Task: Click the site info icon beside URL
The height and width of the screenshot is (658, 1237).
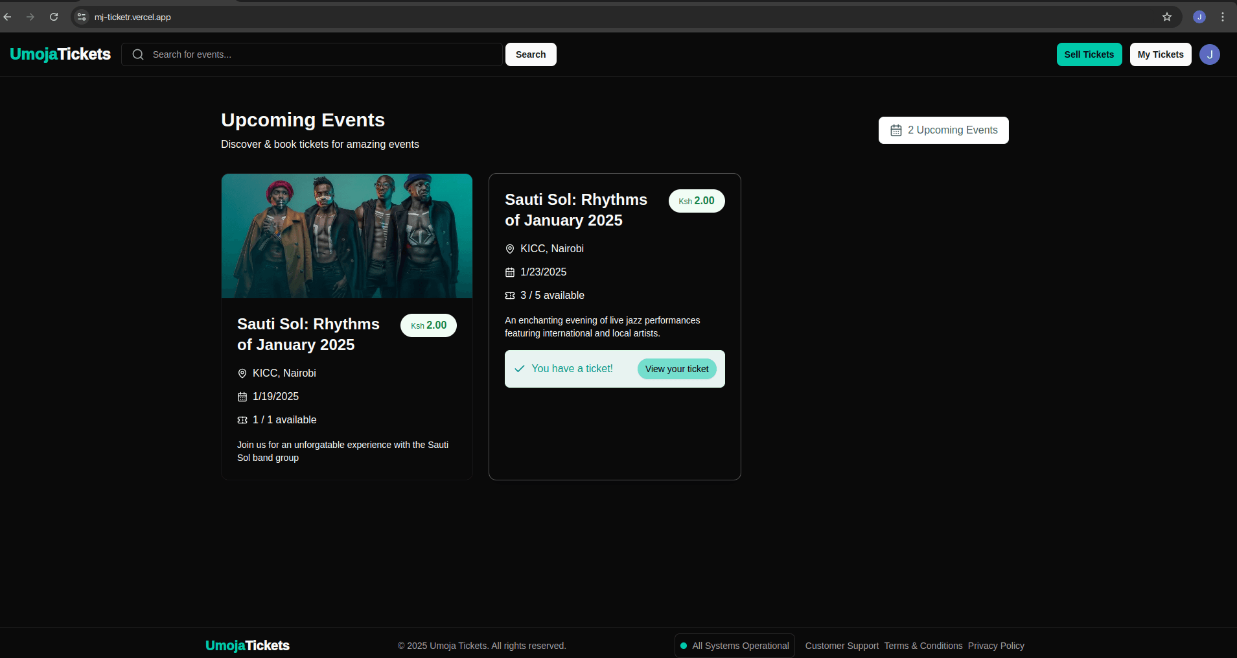Action: [x=82, y=17]
